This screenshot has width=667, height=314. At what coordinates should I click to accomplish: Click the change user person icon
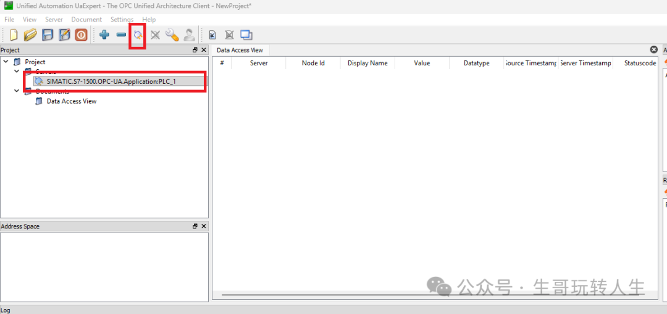188,35
